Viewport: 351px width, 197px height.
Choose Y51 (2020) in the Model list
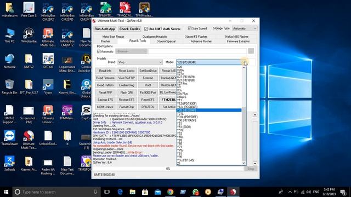coord(209,127)
